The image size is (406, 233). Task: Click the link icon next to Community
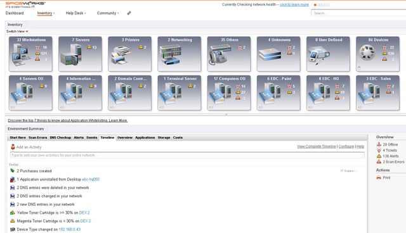click(129, 13)
